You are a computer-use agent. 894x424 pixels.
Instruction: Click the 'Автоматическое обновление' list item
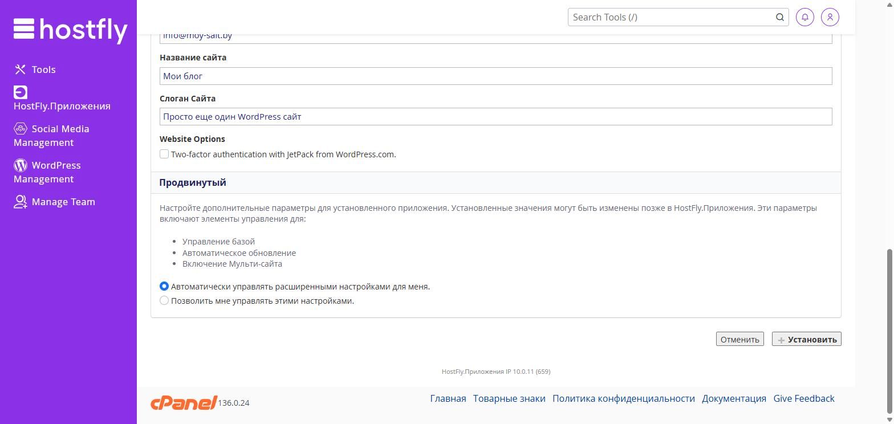(x=239, y=252)
